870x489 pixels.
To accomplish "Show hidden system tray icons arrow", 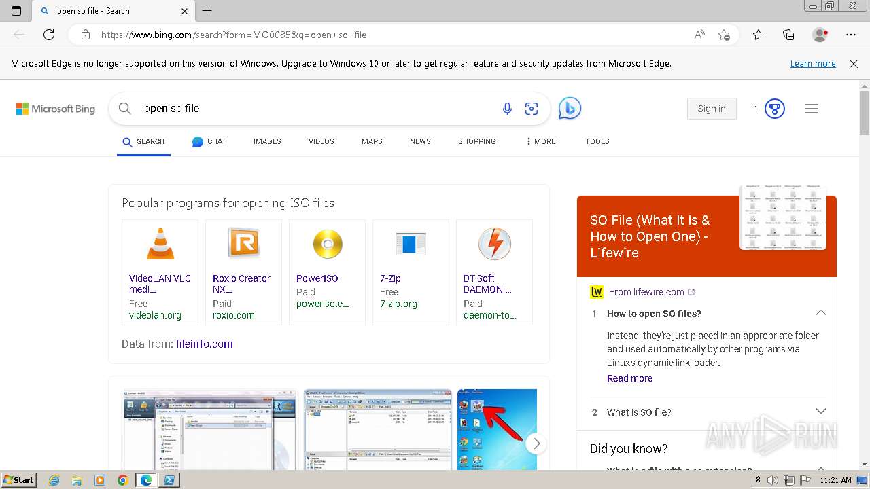I will point(758,480).
